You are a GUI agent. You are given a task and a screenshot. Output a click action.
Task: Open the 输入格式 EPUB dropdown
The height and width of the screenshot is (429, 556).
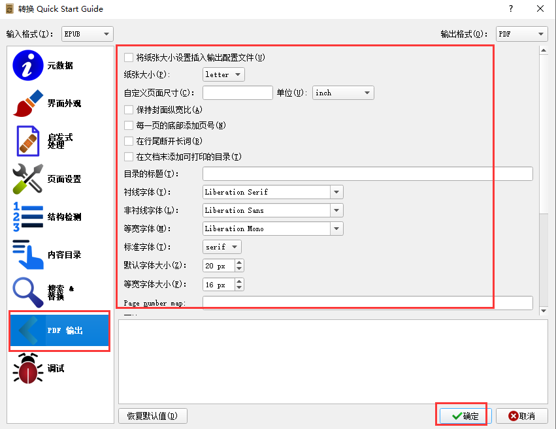87,33
